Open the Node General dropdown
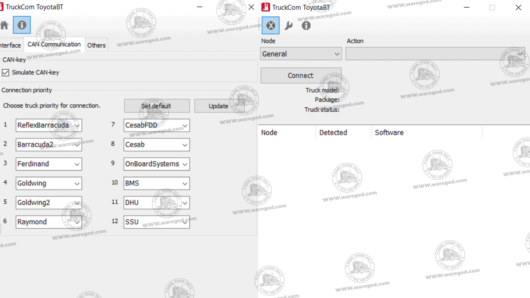The image size is (530, 298). (301, 54)
